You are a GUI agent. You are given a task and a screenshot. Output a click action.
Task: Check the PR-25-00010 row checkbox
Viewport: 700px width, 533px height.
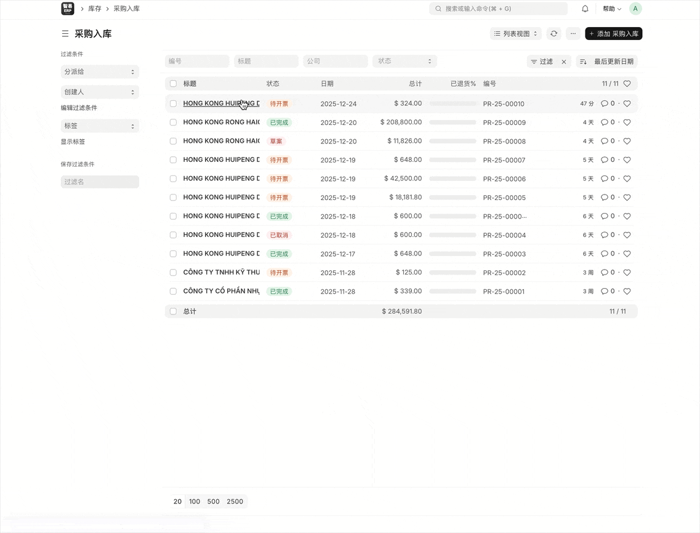click(173, 104)
